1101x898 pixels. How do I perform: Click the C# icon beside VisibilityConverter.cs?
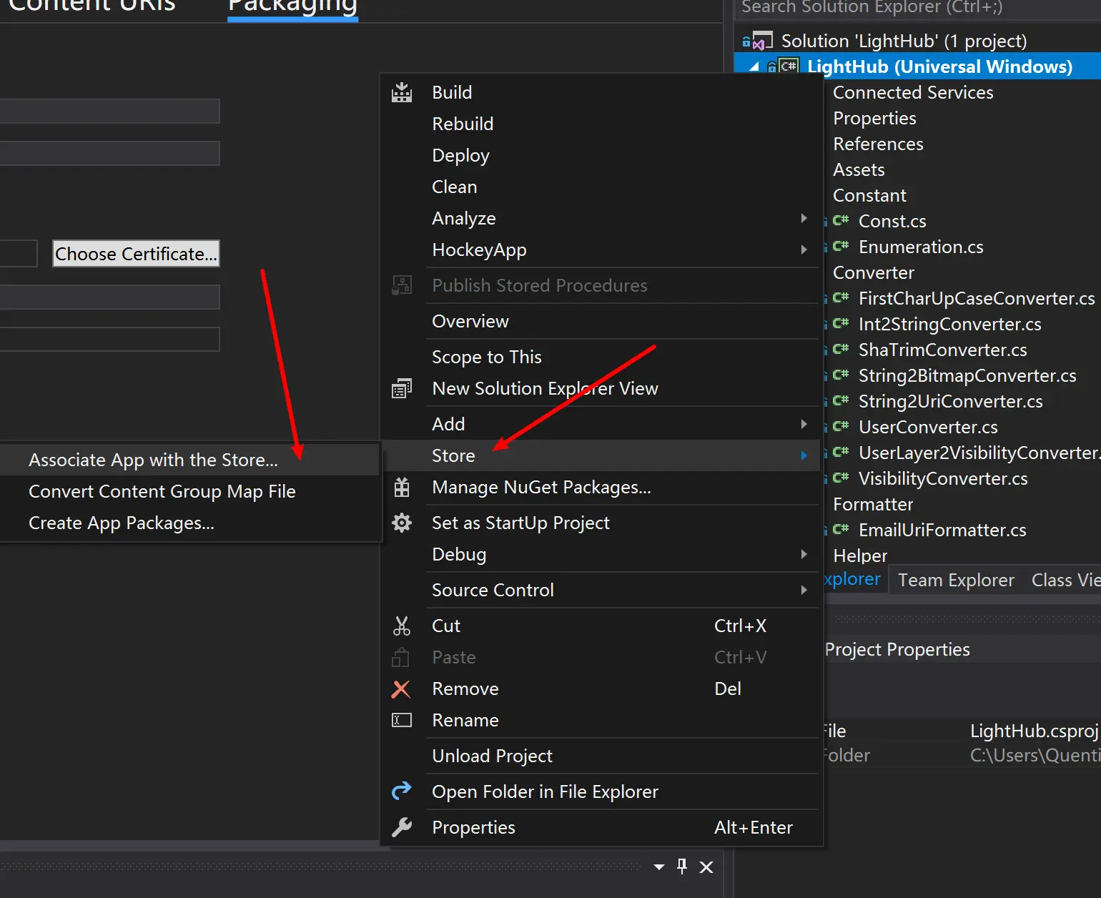click(841, 478)
